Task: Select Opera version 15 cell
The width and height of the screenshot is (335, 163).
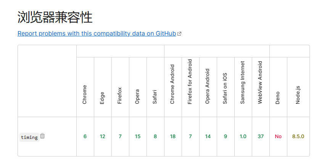Action: tap(138, 137)
